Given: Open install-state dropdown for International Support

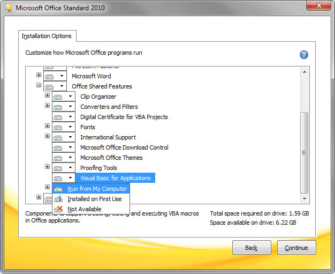Looking at the screenshot, I should [64, 137].
